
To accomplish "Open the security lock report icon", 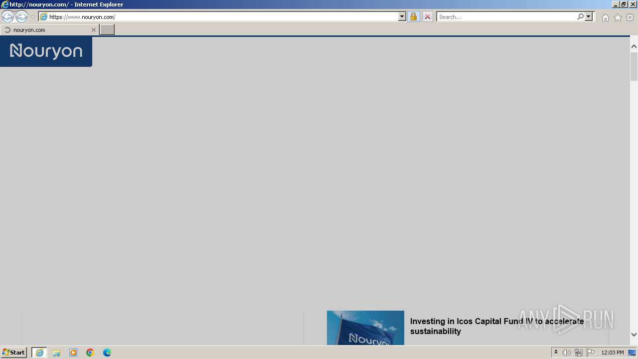I will click(413, 17).
